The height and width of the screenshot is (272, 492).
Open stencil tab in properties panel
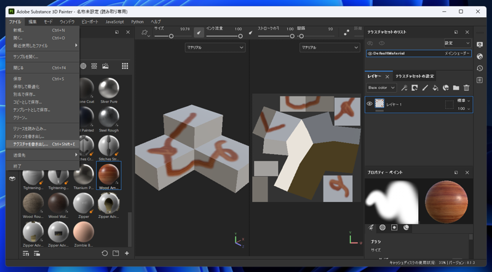pyautogui.click(x=394, y=228)
